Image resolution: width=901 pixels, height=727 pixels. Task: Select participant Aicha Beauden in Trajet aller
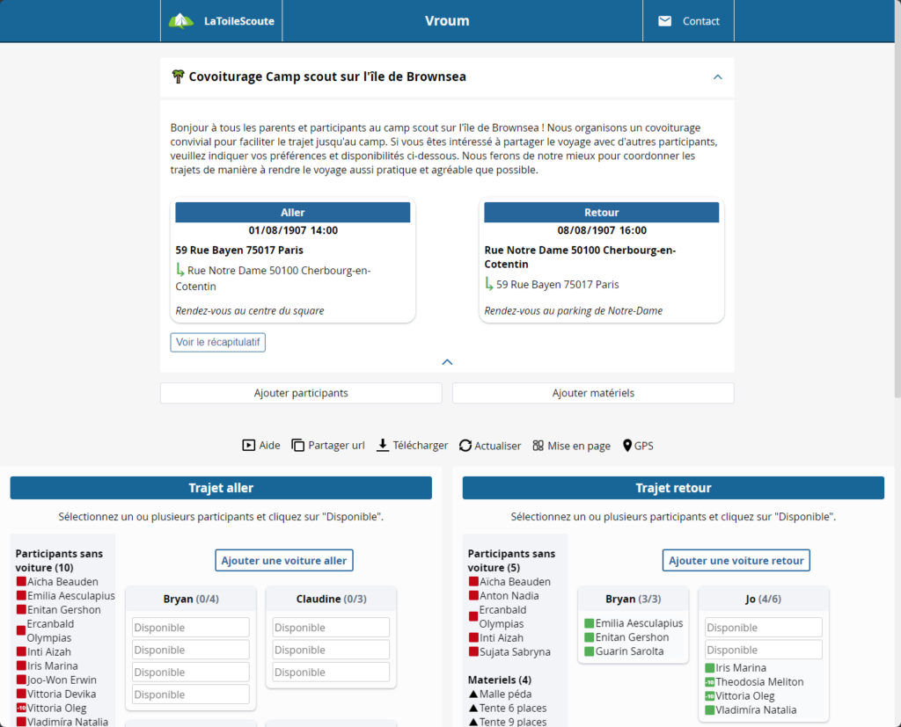[x=62, y=582]
